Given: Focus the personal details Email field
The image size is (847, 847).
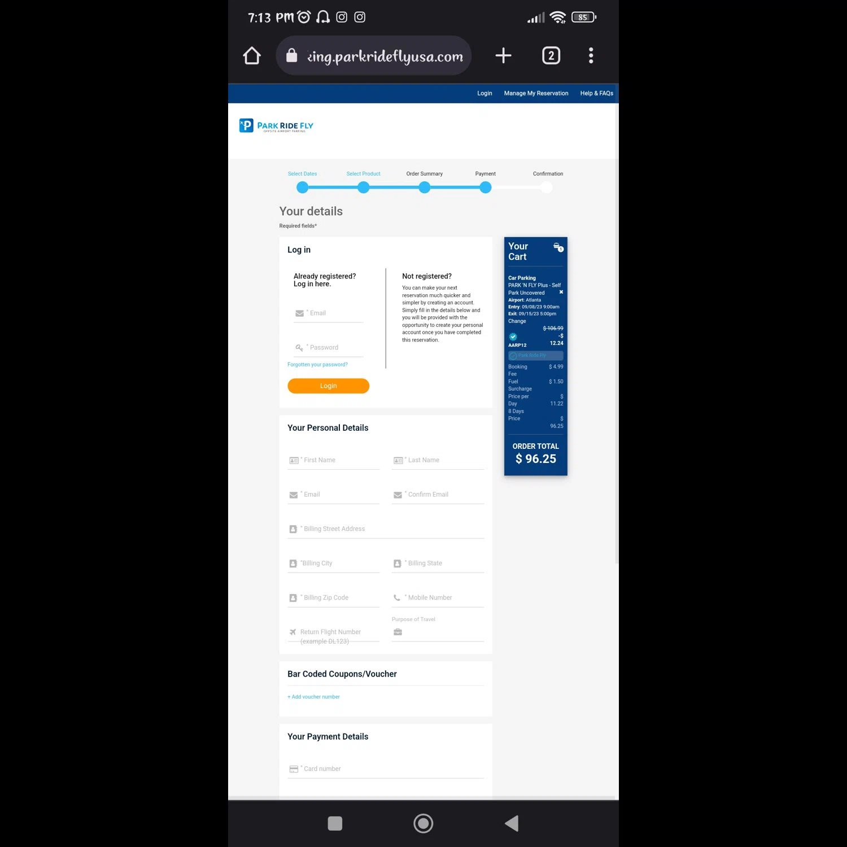Looking at the screenshot, I should pos(333,495).
